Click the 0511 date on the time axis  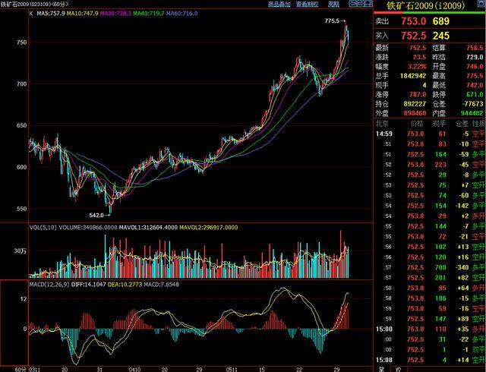click(232, 369)
